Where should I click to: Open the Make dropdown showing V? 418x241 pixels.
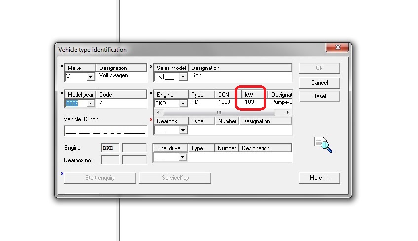click(x=90, y=77)
